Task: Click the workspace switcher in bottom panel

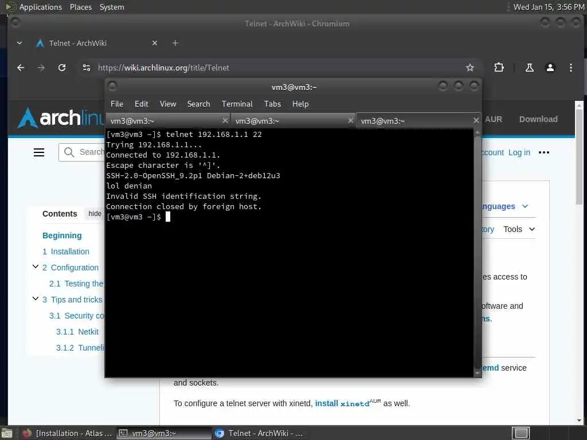Action: 521,433
